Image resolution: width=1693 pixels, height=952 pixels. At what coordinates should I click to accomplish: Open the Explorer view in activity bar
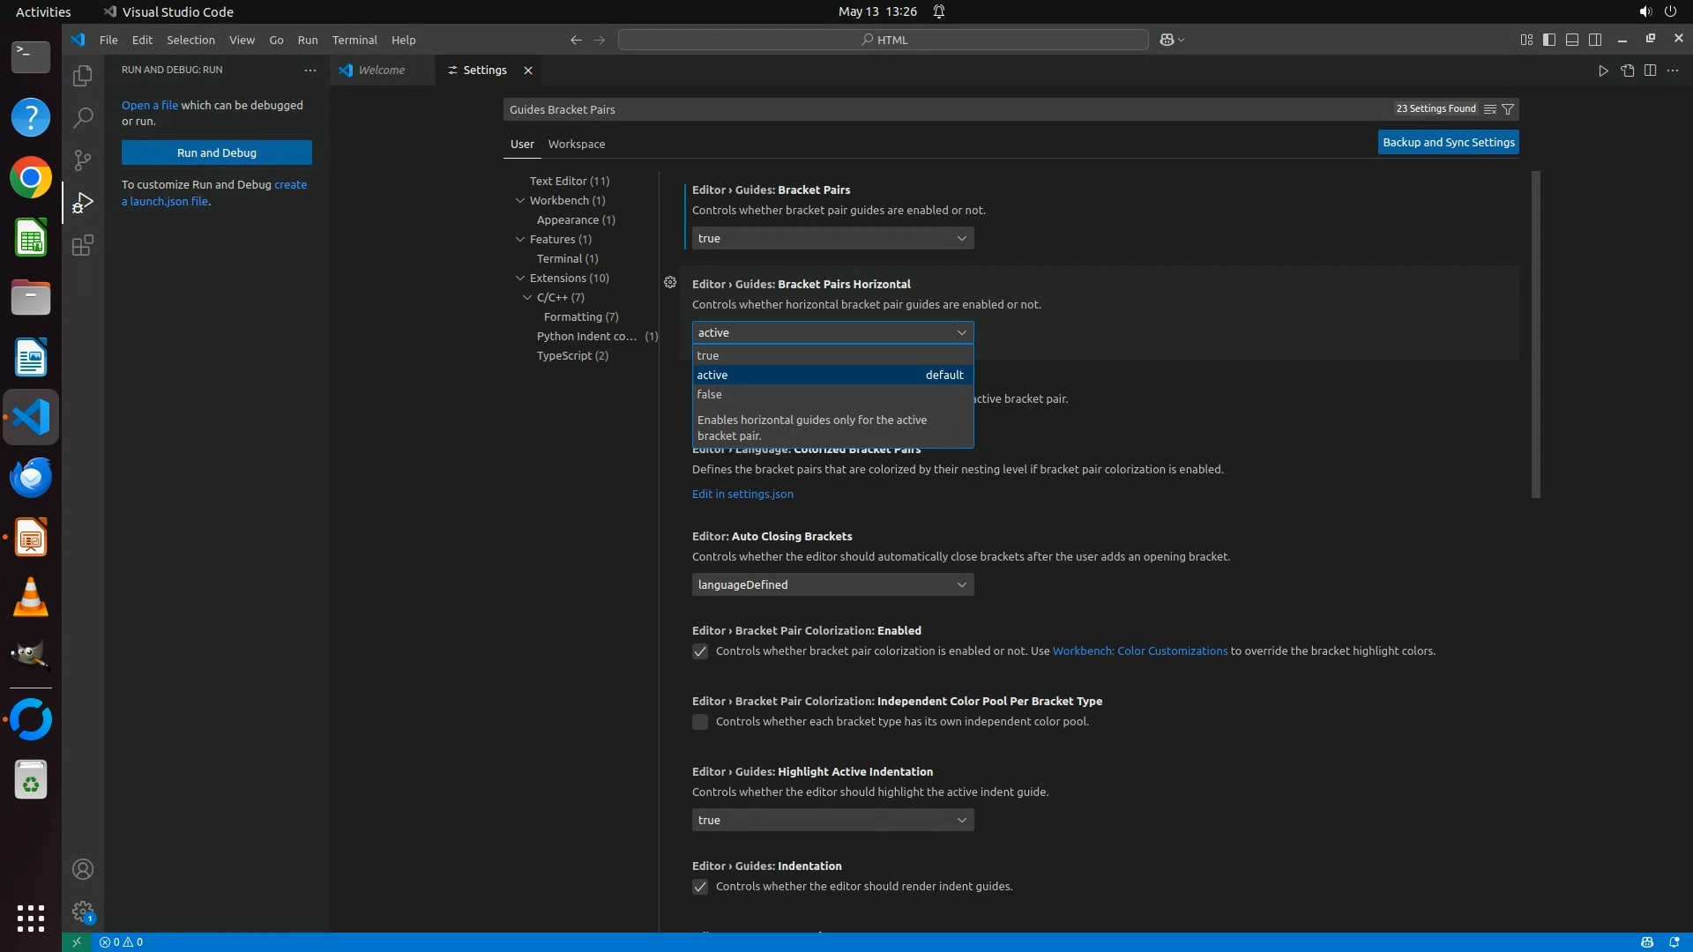(x=82, y=76)
